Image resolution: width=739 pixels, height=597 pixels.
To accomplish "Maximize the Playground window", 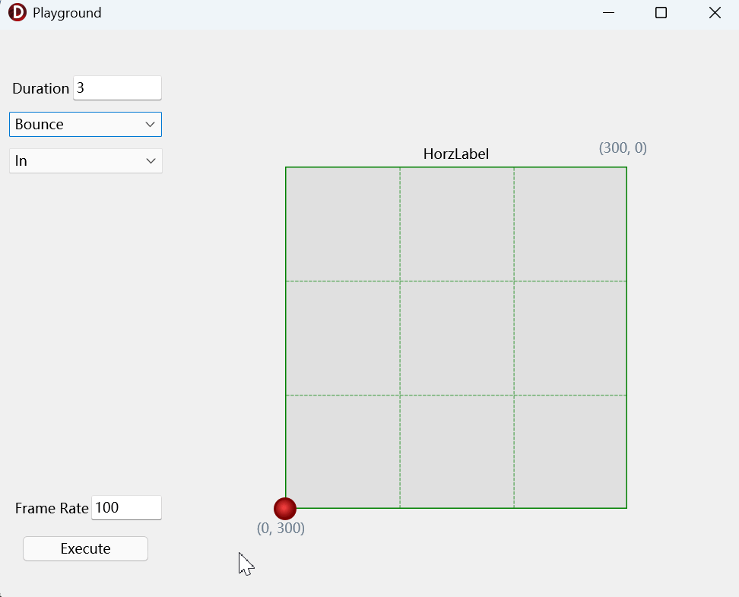I will click(661, 13).
